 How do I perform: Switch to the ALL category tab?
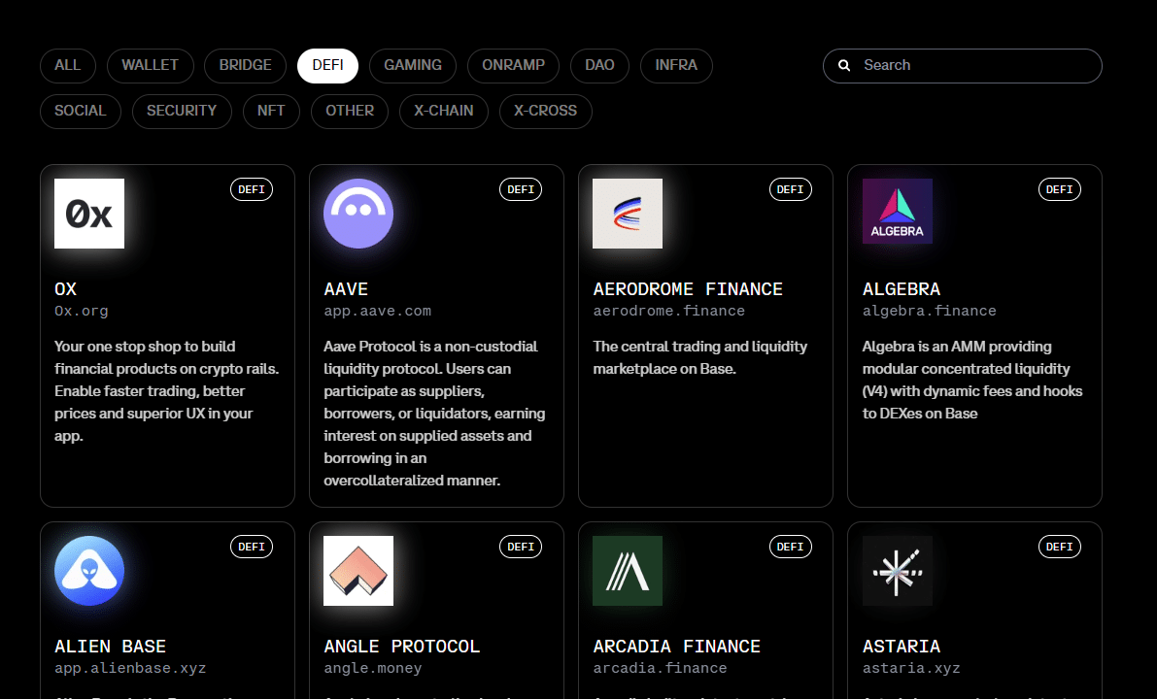(67, 65)
